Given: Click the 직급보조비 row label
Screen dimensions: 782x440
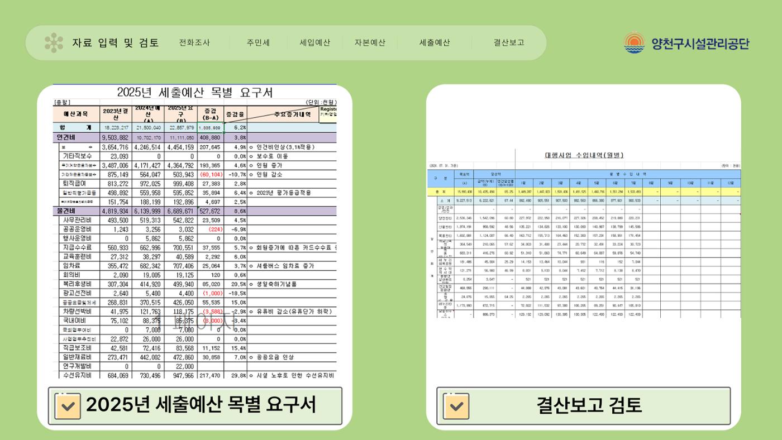Looking at the screenshot, I should [78, 348].
